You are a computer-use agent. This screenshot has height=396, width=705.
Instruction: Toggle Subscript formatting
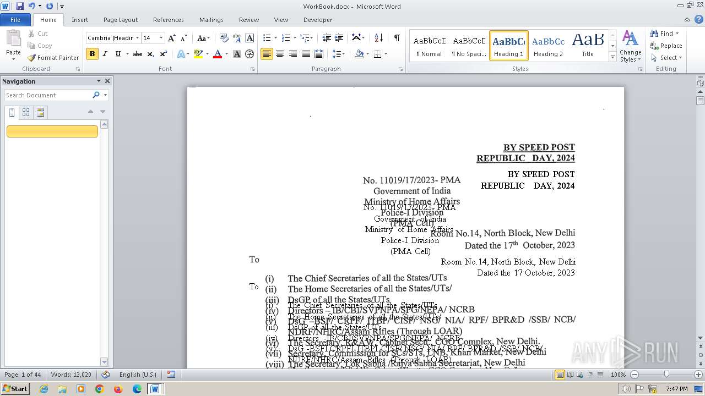pos(150,54)
